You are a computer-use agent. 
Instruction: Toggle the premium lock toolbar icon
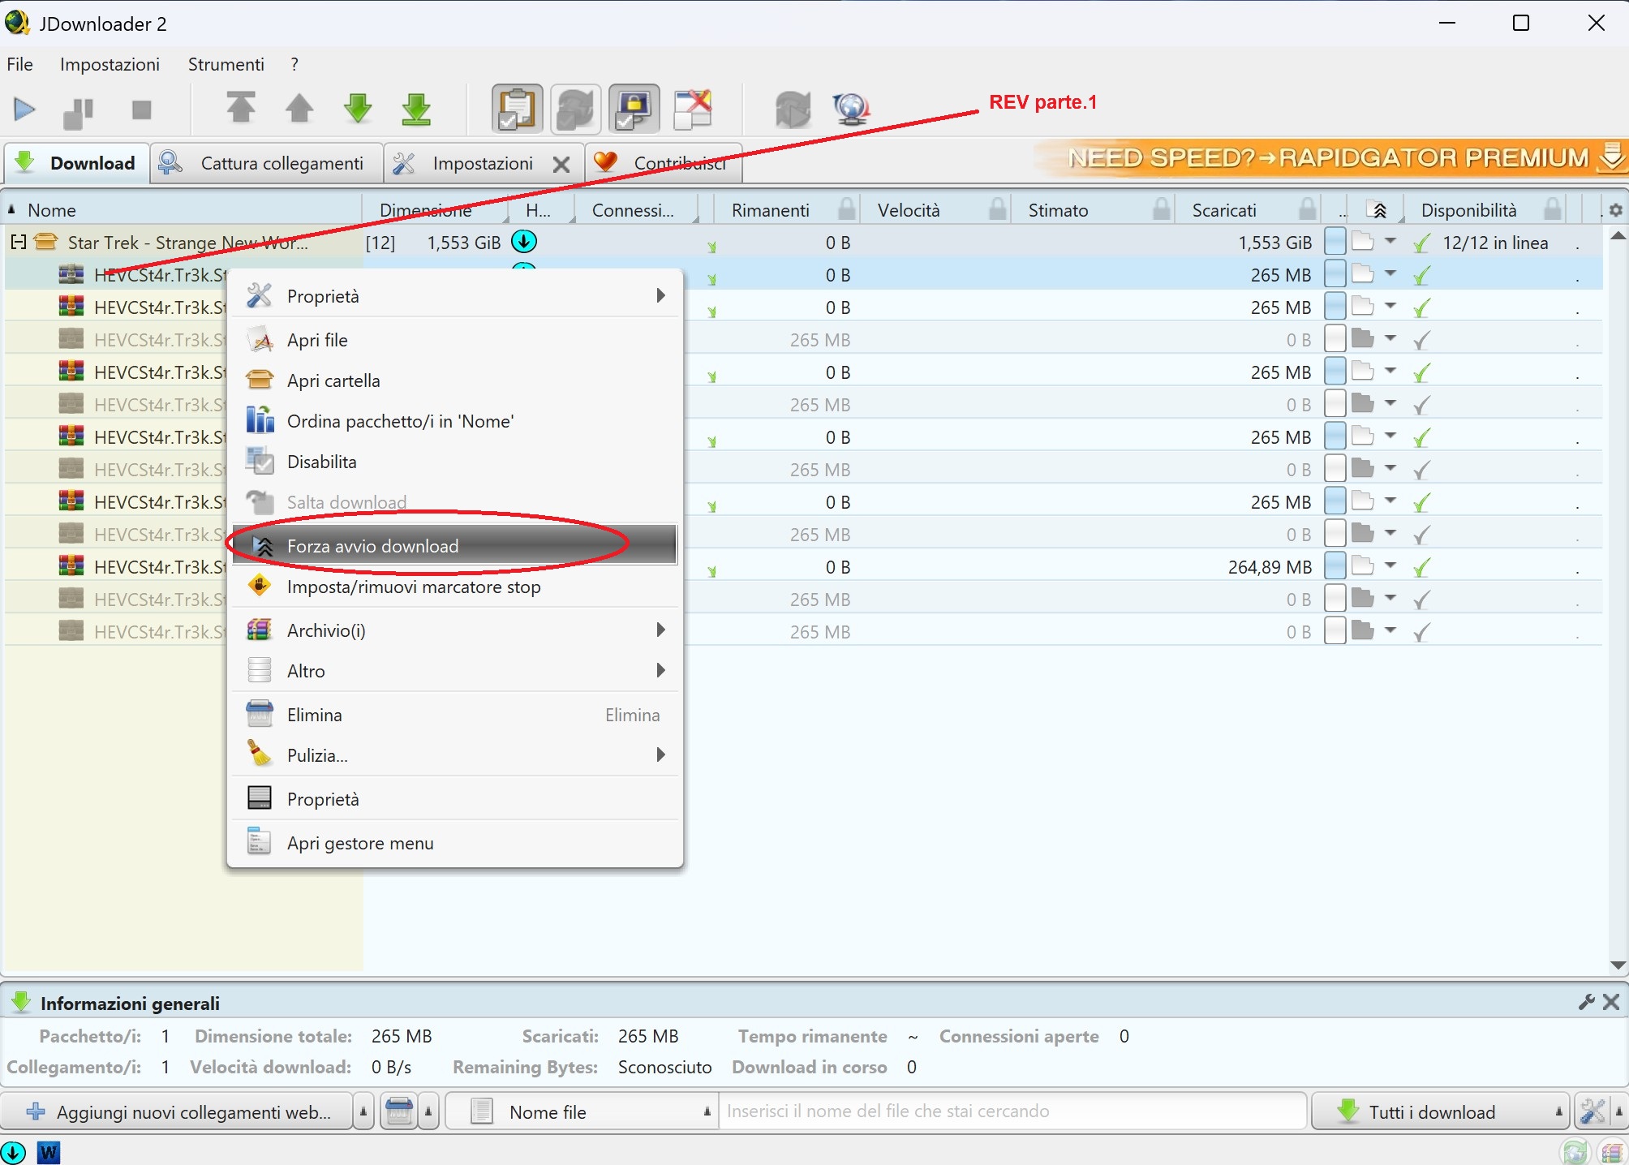pyautogui.click(x=634, y=109)
